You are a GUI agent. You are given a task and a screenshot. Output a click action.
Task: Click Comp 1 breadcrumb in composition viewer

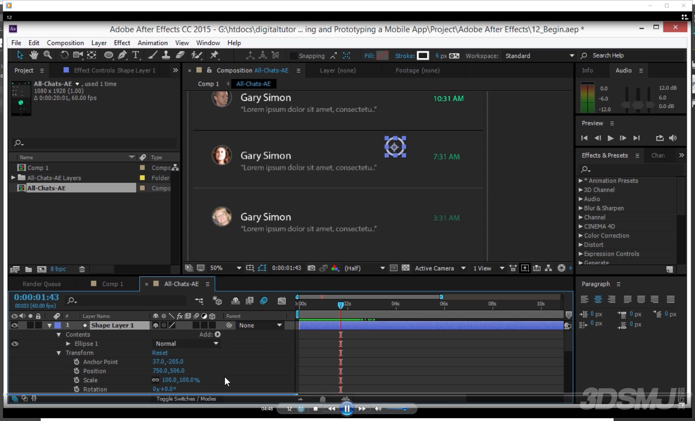[x=208, y=84]
